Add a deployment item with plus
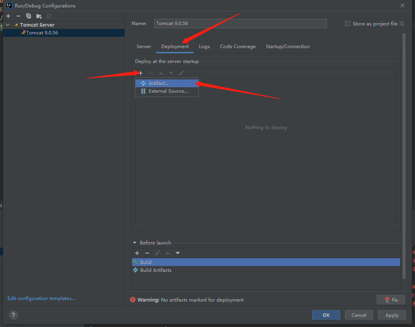The image size is (415, 327). [x=141, y=73]
